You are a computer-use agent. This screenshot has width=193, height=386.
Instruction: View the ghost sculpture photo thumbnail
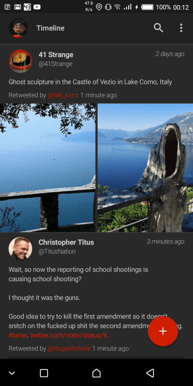[145, 168]
